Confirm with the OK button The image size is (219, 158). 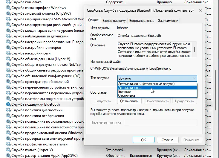tap(143, 140)
